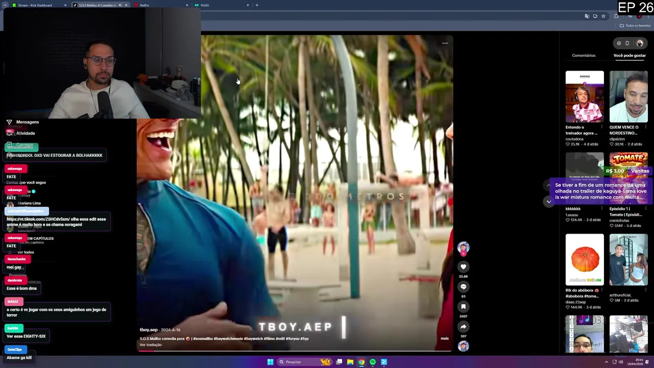Open Todos os favoritos bookmarks folder

[x=636, y=26]
